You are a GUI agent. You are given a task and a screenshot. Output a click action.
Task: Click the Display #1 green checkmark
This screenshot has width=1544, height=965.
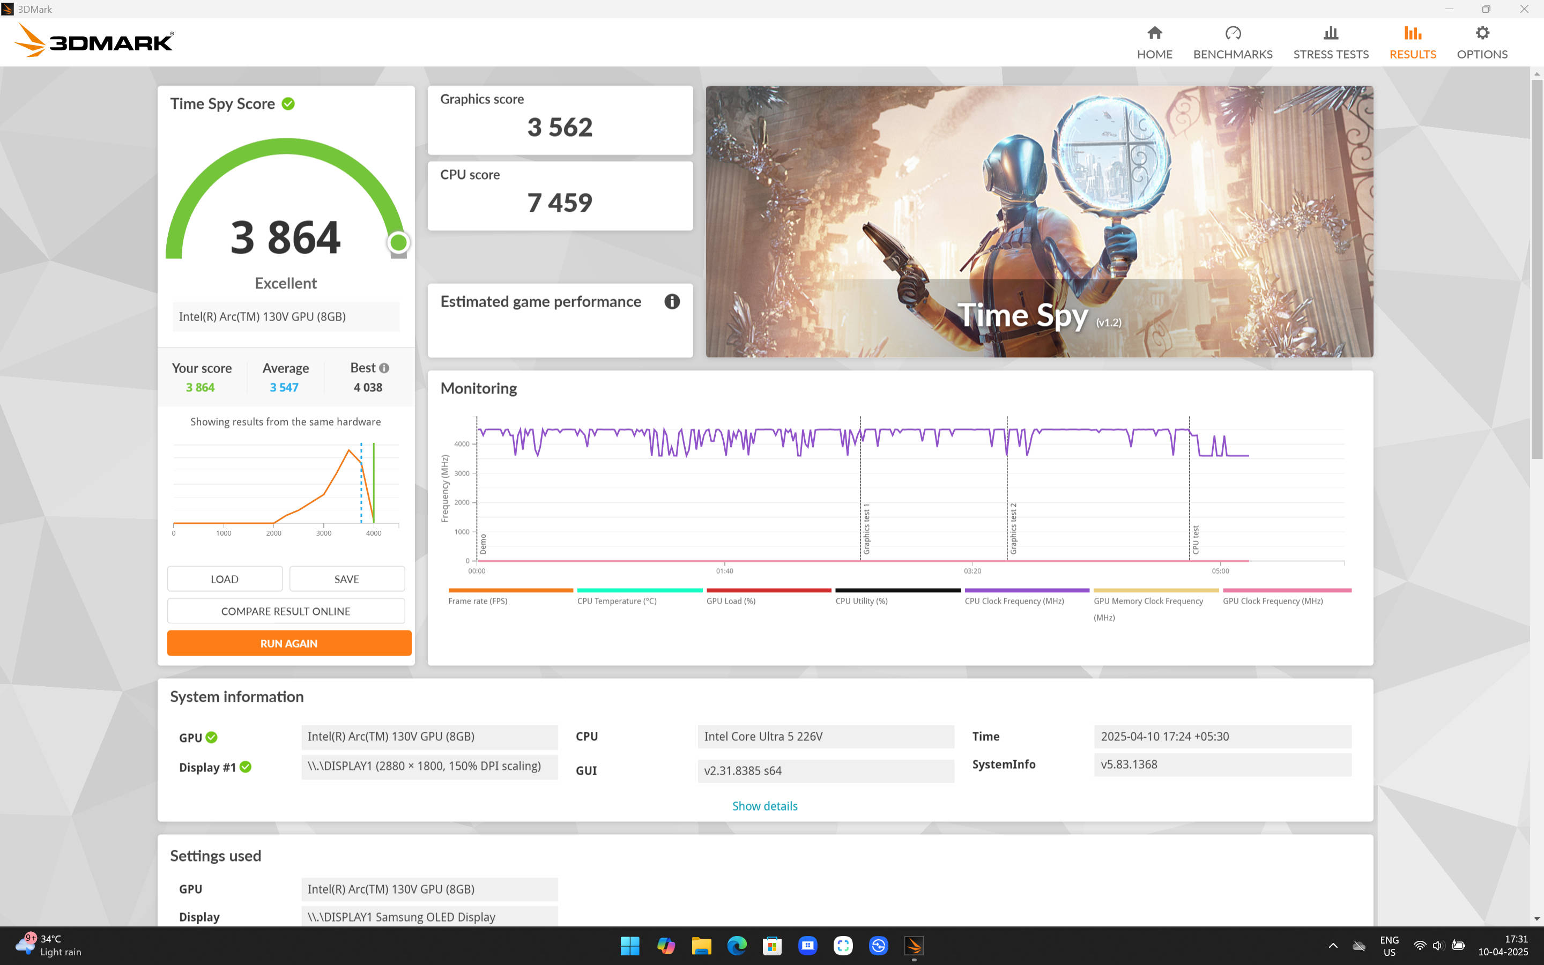pos(246,767)
